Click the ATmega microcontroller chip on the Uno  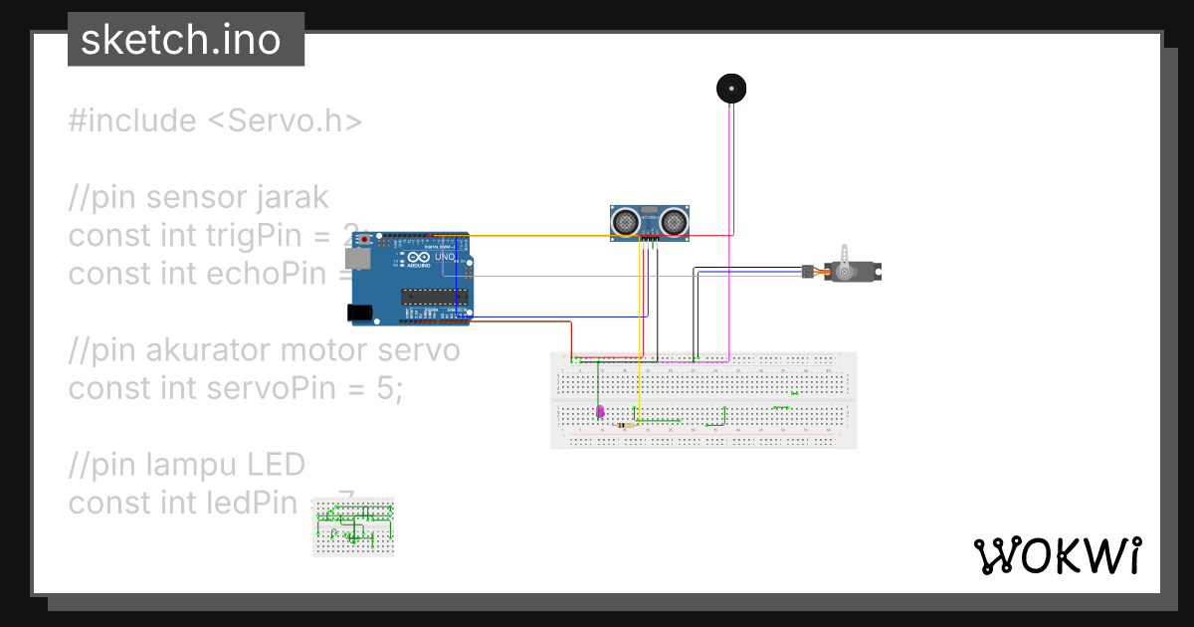point(435,297)
